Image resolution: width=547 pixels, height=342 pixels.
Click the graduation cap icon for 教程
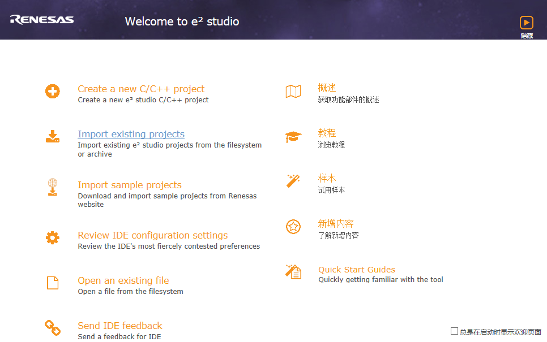(293, 137)
